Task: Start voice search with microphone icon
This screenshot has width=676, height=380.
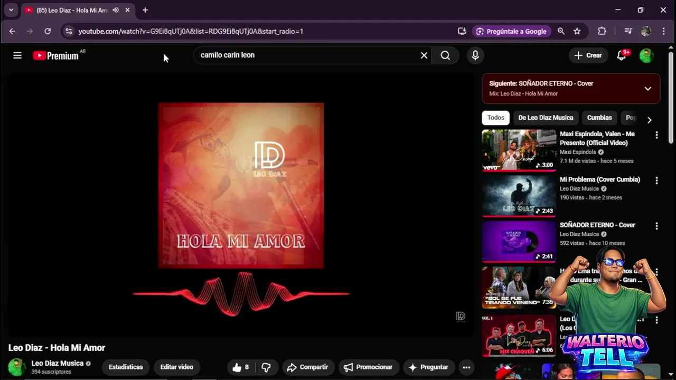Action: point(475,55)
